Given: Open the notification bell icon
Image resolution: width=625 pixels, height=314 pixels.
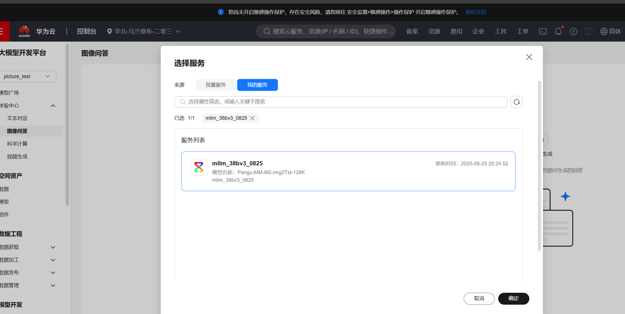Looking at the screenshot, I should [x=558, y=31].
